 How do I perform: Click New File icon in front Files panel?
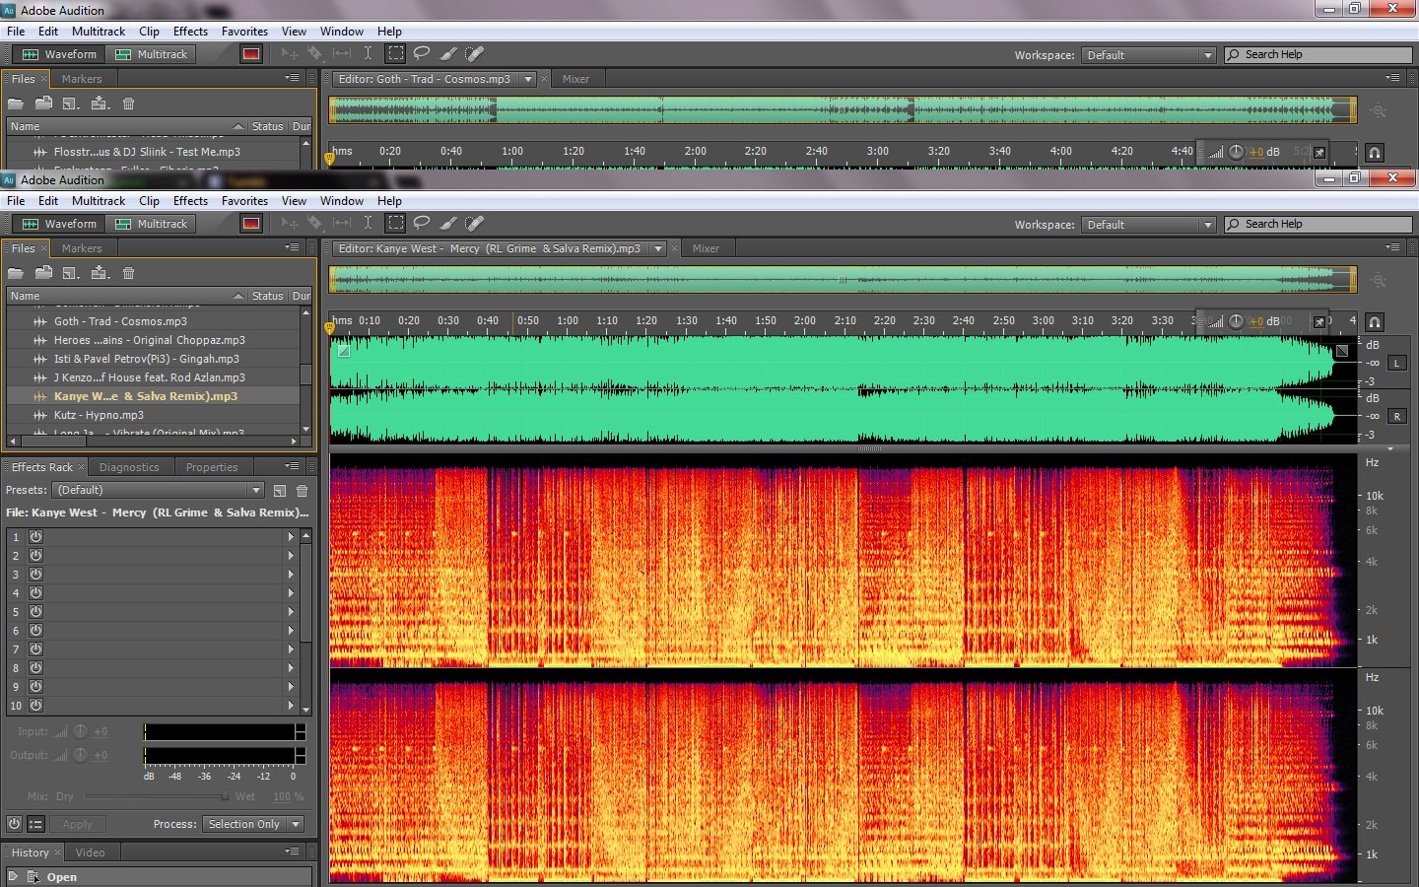coord(71,273)
